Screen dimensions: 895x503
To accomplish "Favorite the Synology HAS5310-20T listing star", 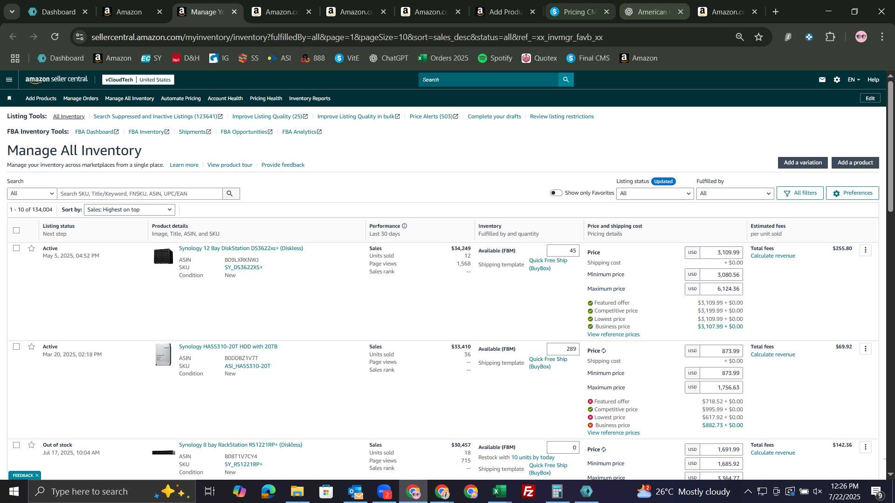I will click(31, 347).
